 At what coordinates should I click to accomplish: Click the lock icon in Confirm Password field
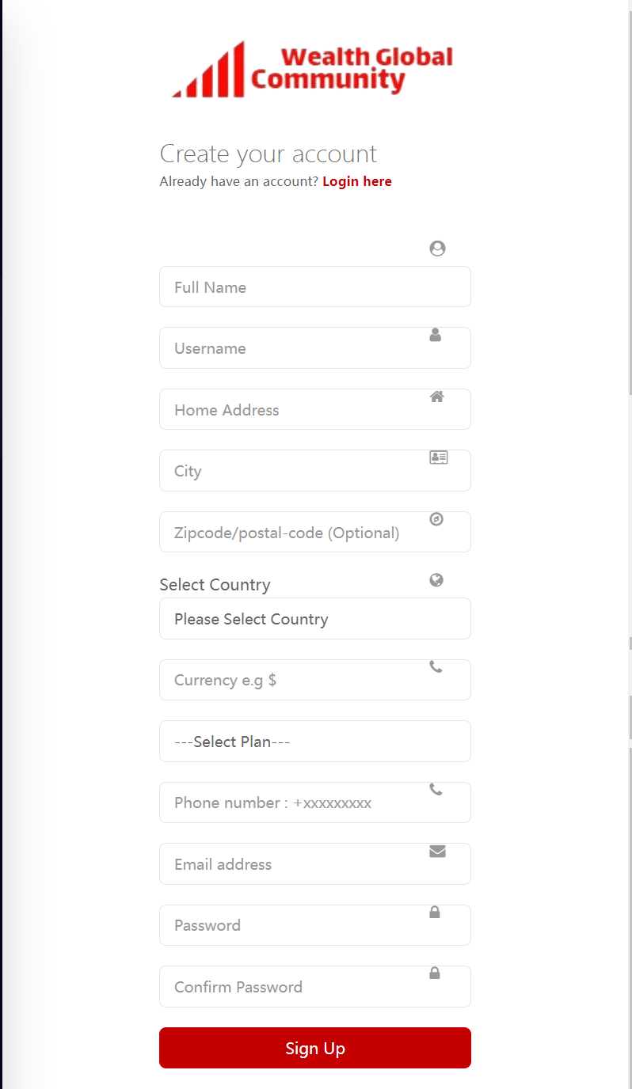pyautogui.click(x=435, y=973)
